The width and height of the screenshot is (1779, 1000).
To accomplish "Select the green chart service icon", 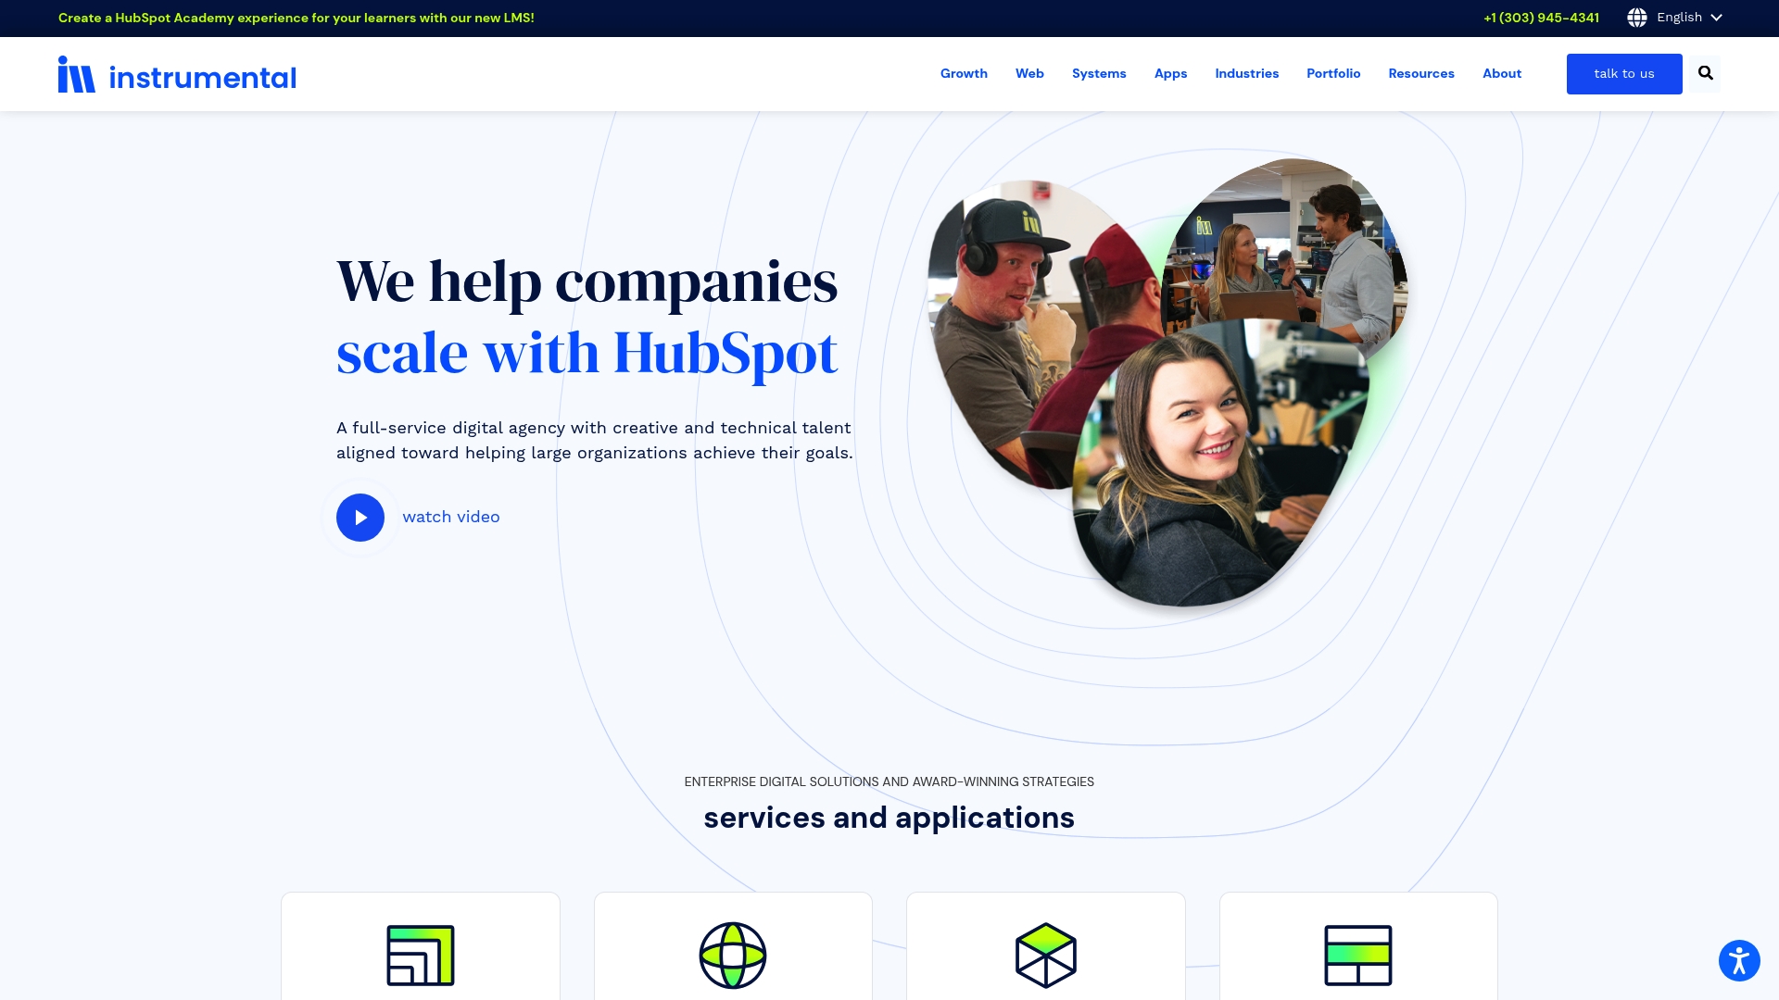I will coord(420,955).
